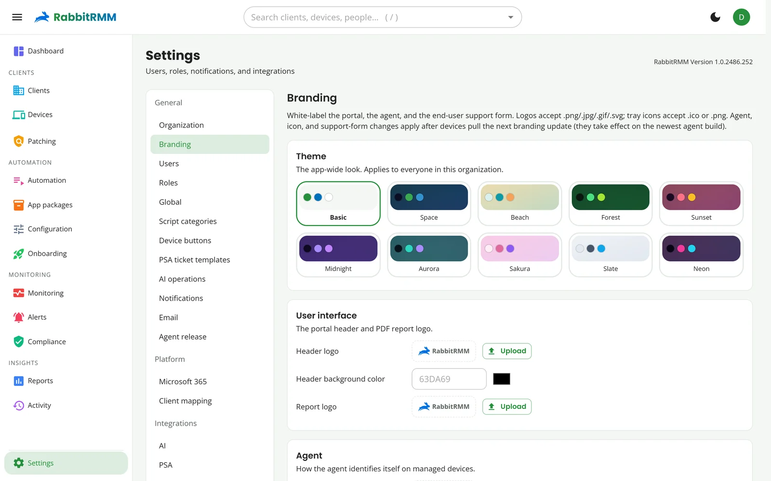
Task: Click the Header logo RabbitRMM preview
Action: 444,351
